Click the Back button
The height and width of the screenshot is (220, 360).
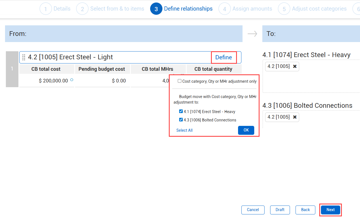point(306,210)
